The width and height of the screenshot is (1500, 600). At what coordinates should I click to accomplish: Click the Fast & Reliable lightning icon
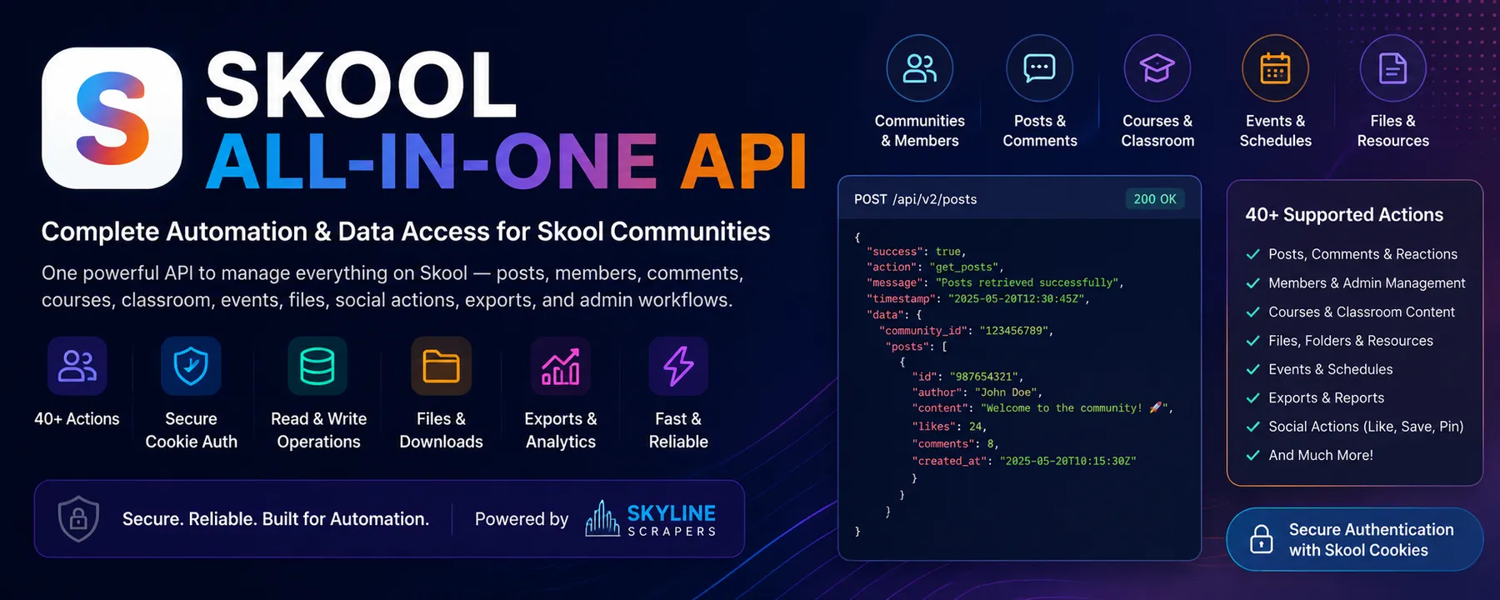(678, 366)
